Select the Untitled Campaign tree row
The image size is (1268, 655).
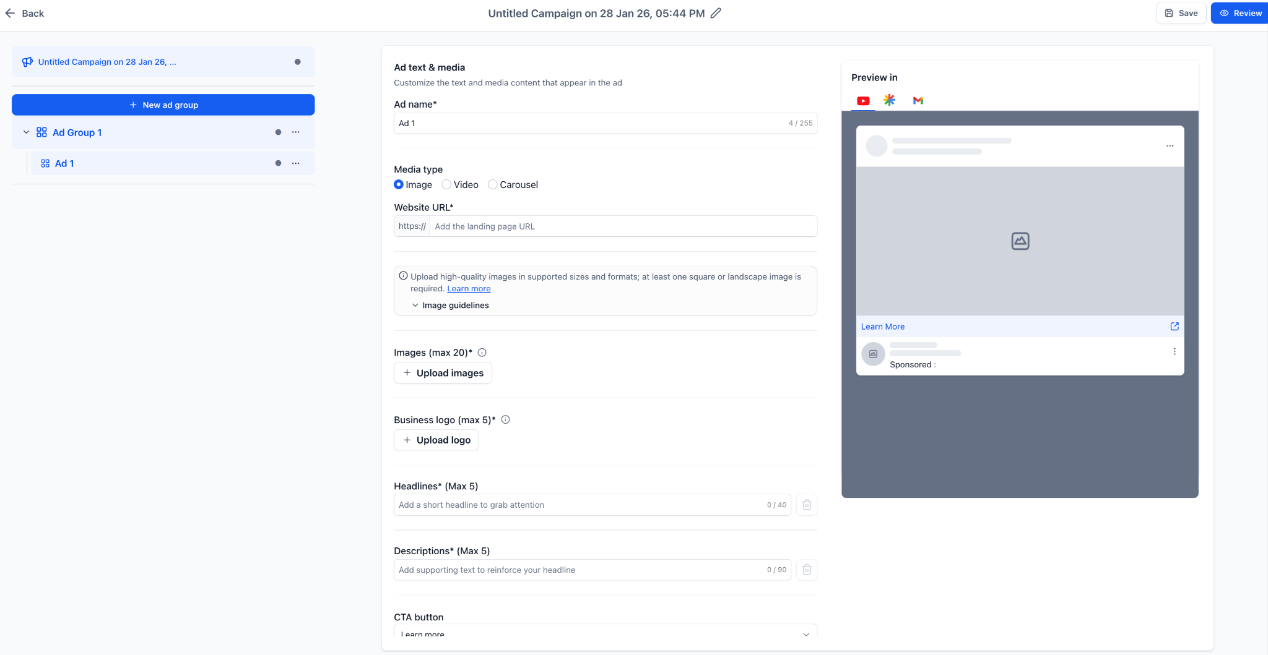point(163,62)
